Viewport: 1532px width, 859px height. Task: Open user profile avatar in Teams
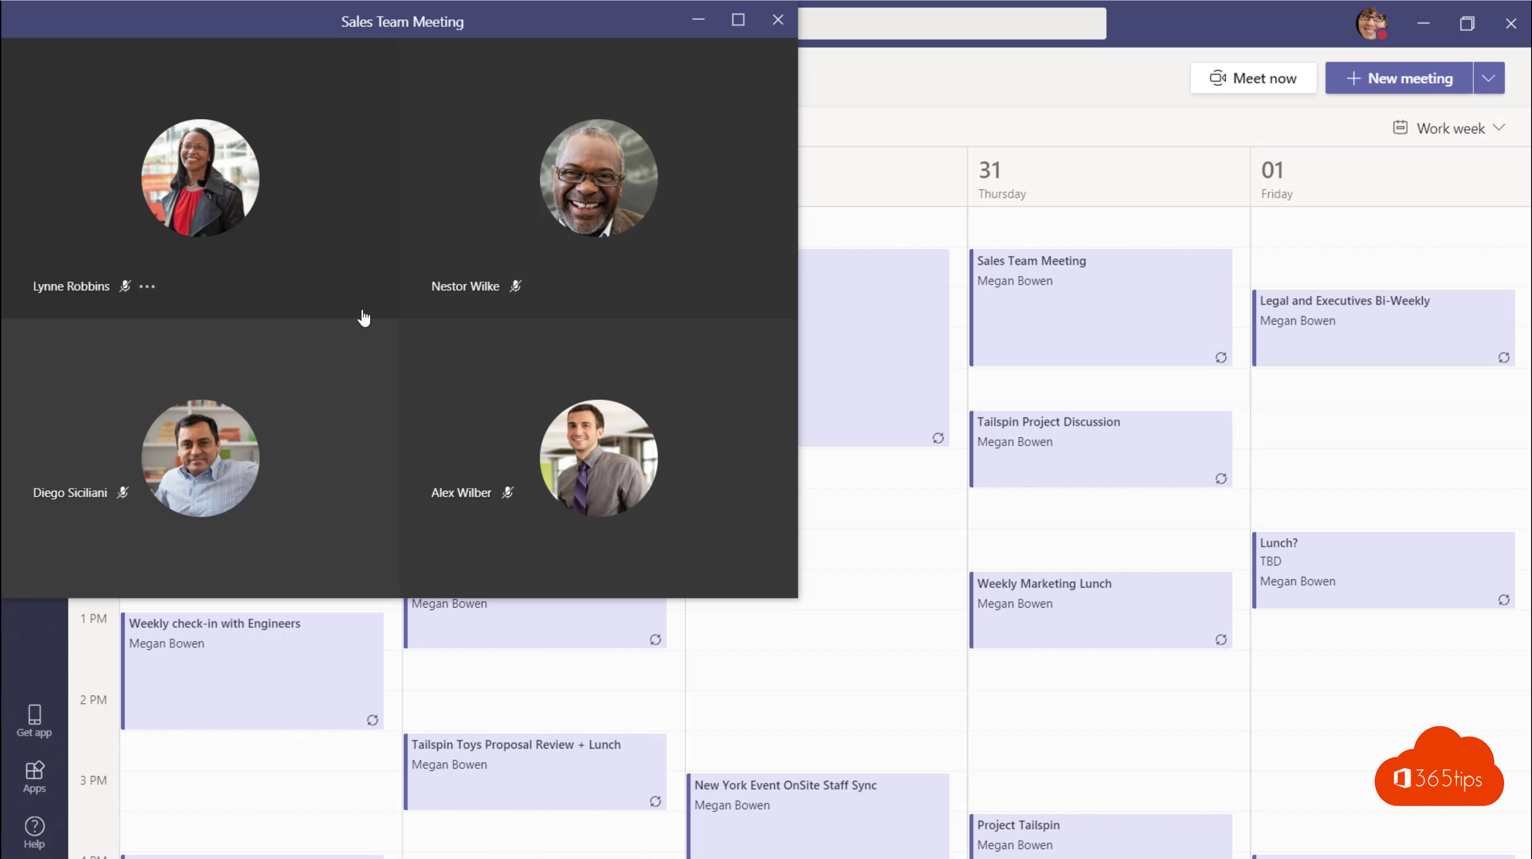(x=1371, y=24)
